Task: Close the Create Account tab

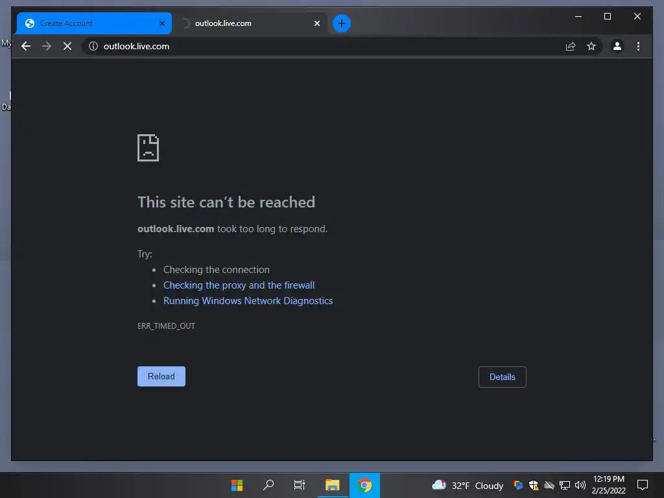Action: (161, 23)
